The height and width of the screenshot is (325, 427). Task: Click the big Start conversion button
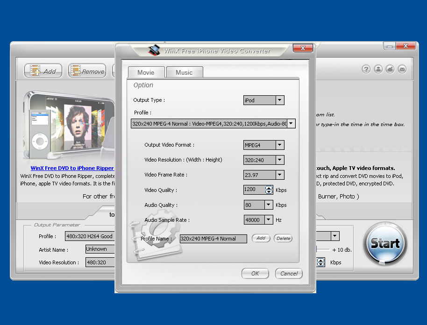pyautogui.click(x=385, y=243)
